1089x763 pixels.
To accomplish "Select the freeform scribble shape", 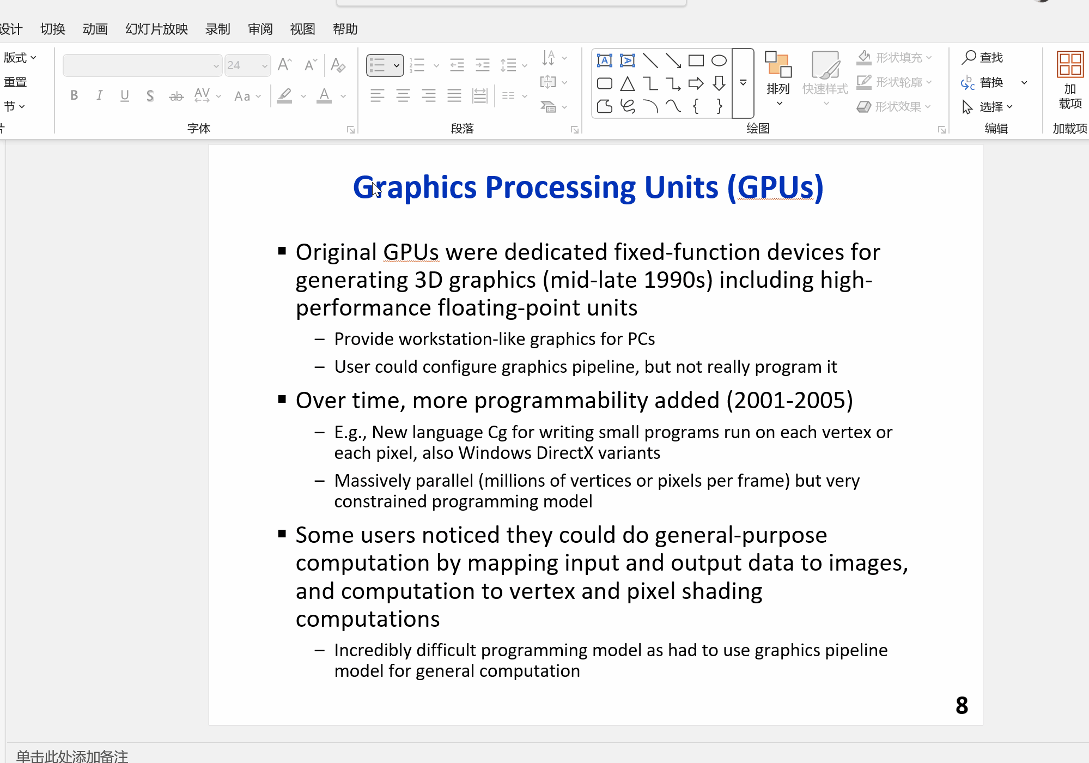I will (628, 106).
